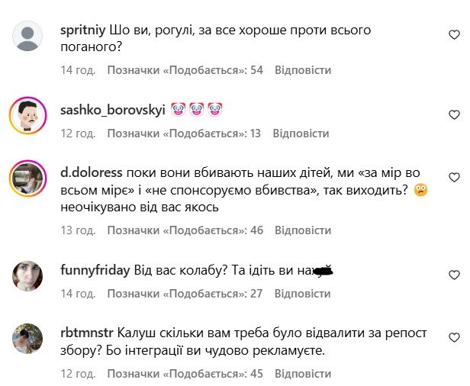Viewport: 470px width, 386px height.
Task: Reply to spritniy's comment
Action: click(301, 70)
